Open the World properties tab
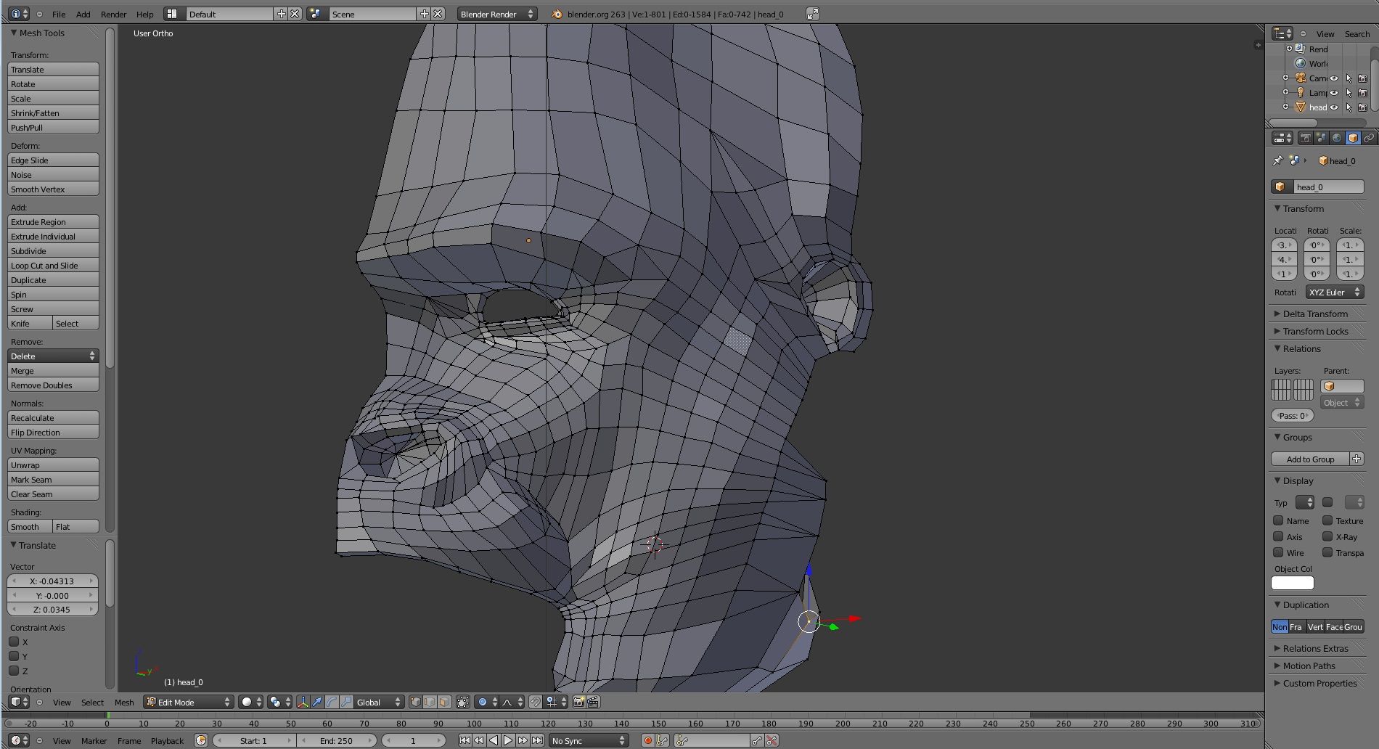Screen dimensions: 1379x749 tap(1337, 138)
